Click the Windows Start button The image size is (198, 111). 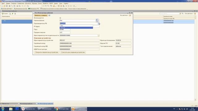3,109
